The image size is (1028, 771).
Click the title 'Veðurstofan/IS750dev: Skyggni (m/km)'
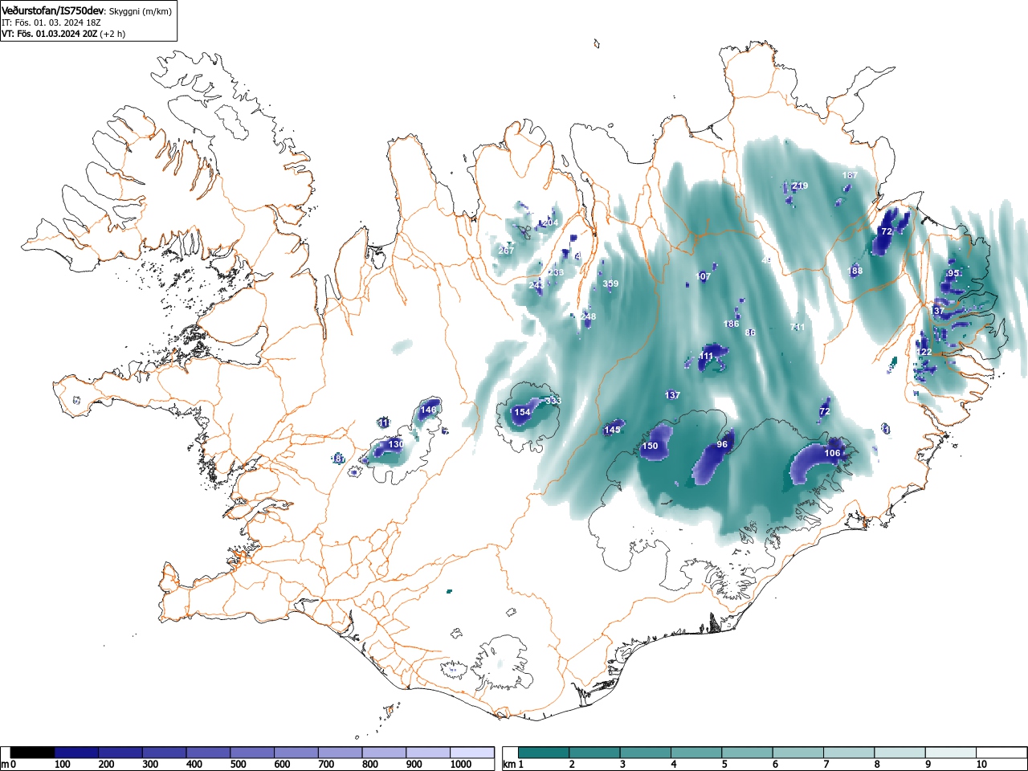click(x=87, y=11)
